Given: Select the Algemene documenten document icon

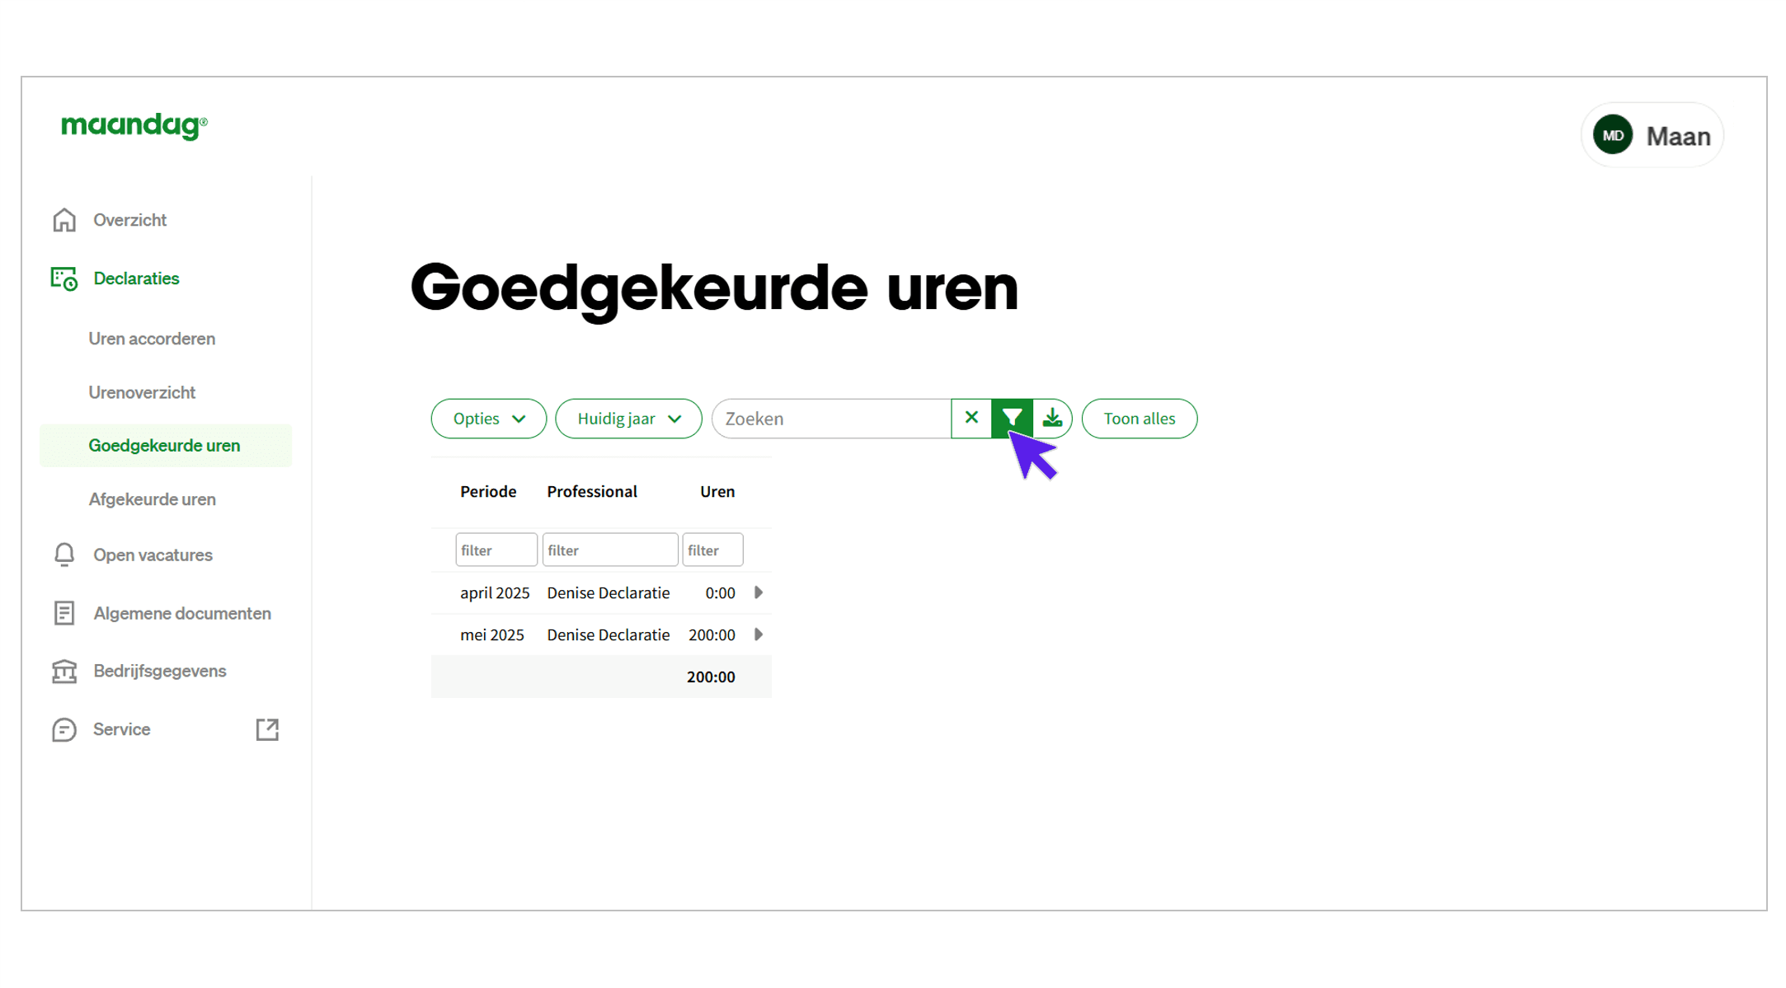Looking at the screenshot, I should [x=63, y=613].
